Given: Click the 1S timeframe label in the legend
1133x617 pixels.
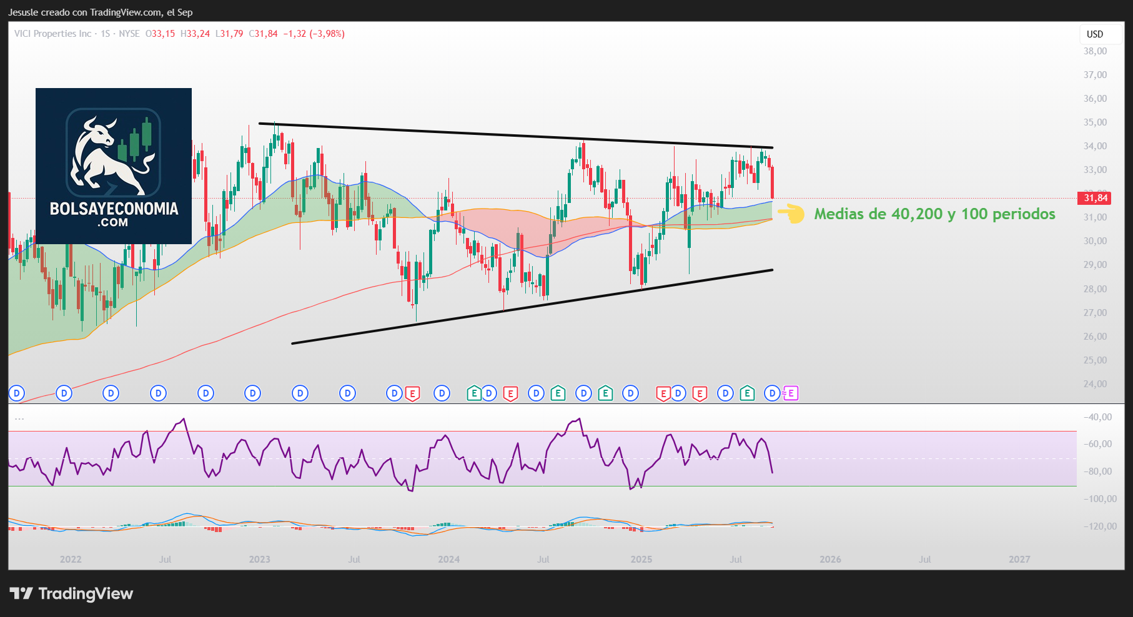Looking at the screenshot, I should (x=106, y=34).
